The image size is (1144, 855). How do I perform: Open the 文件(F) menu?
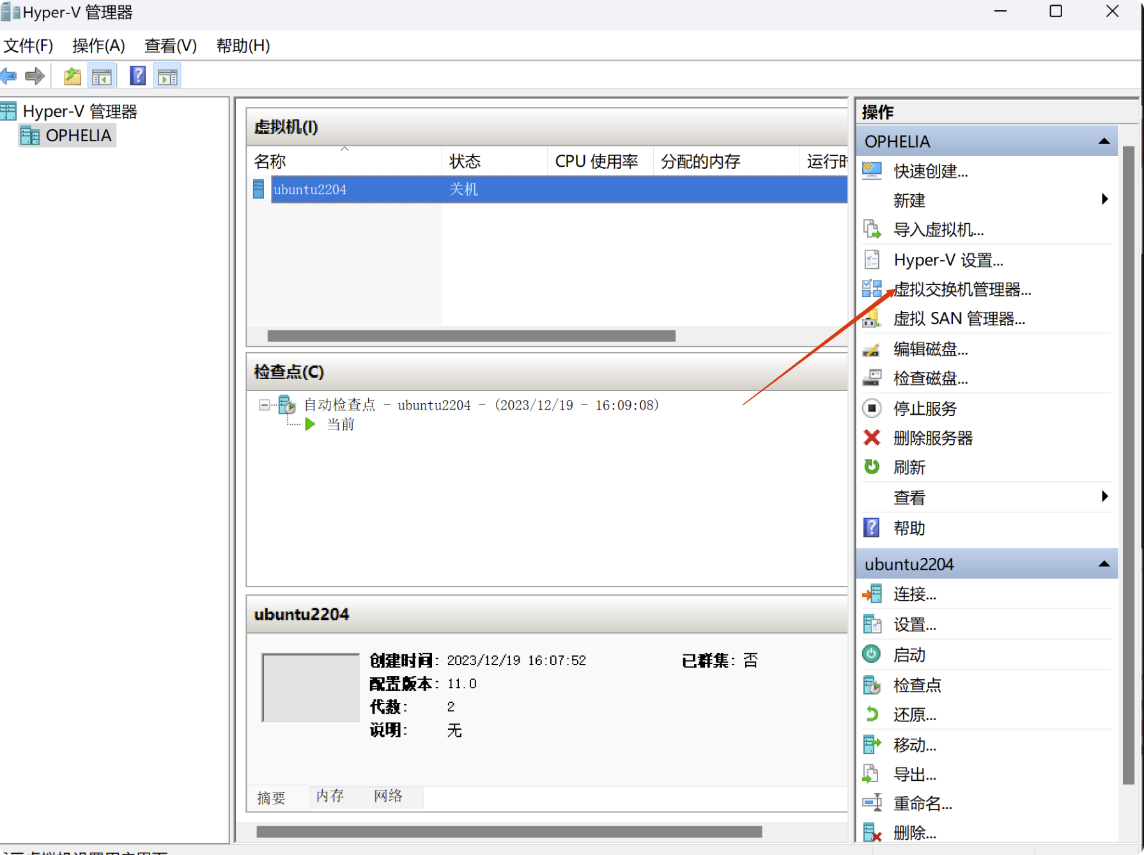[29, 45]
